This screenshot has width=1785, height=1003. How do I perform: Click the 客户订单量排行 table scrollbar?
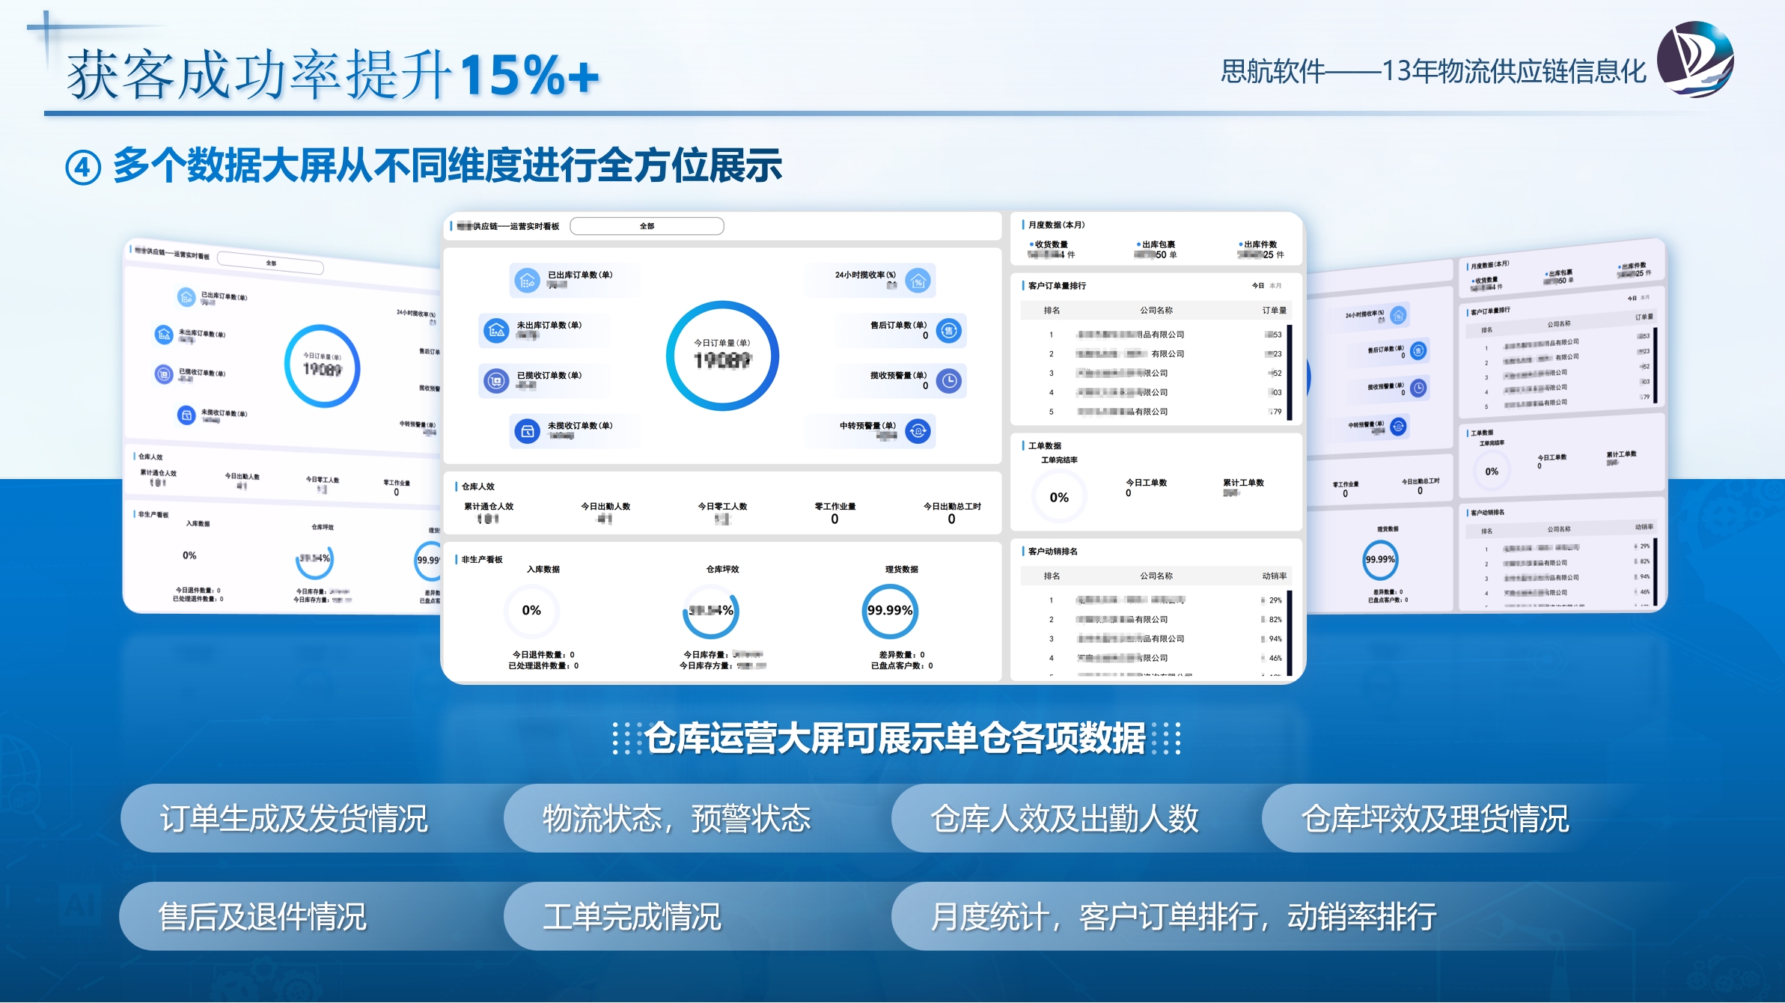(x=1290, y=372)
